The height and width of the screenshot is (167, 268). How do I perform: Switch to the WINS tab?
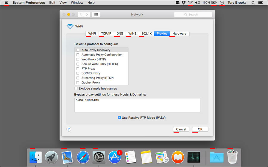[x=132, y=34]
